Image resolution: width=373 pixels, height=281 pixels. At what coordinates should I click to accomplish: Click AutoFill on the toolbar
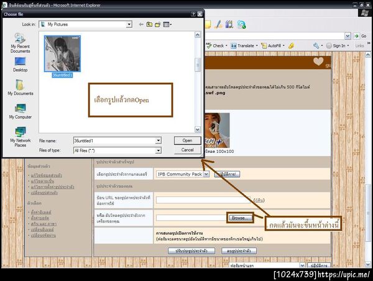click(273, 45)
